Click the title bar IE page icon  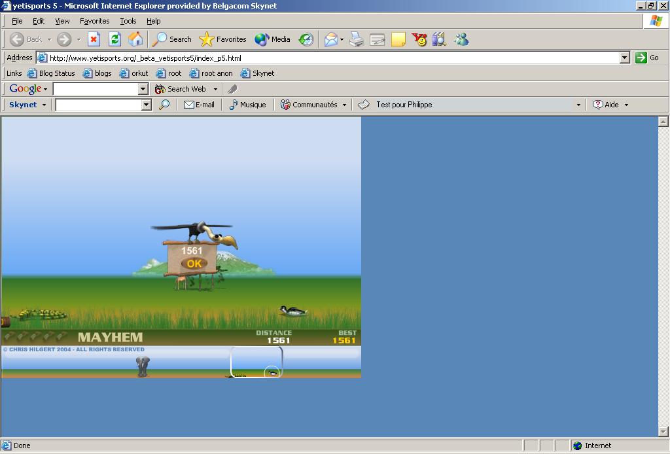[6, 5]
